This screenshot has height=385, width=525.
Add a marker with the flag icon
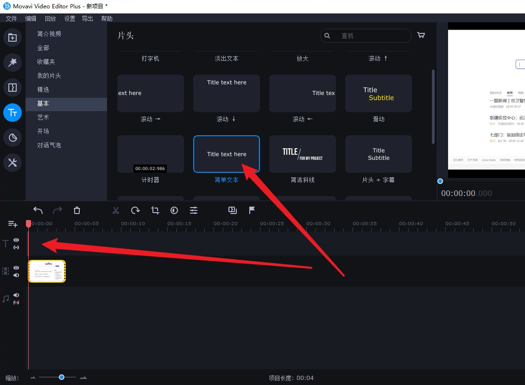pyautogui.click(x=252, y=210)
